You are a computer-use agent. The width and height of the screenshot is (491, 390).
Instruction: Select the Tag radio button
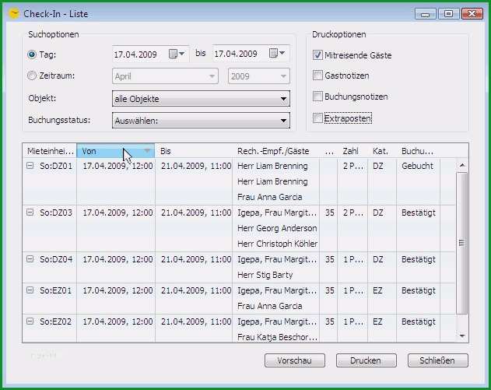(32, 54)
